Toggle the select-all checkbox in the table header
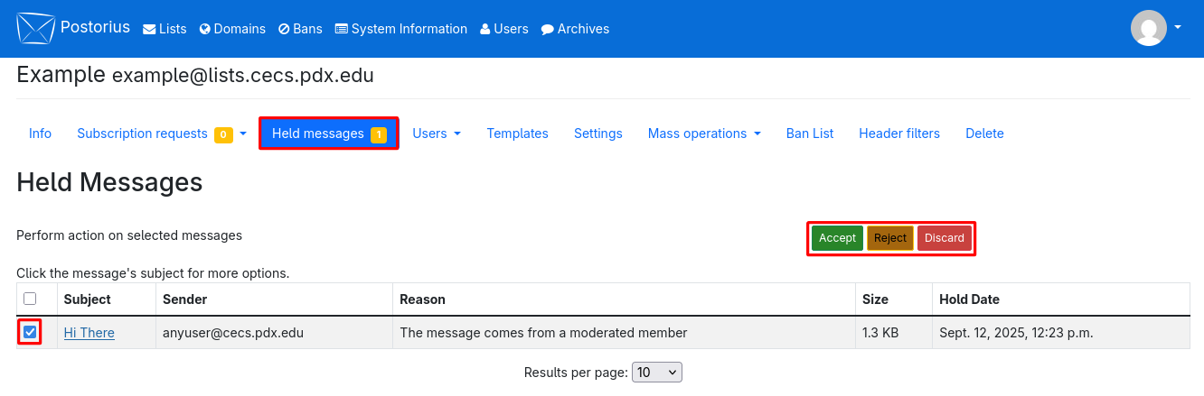Viewport: 1204px width, 396px height. point(30,299)
